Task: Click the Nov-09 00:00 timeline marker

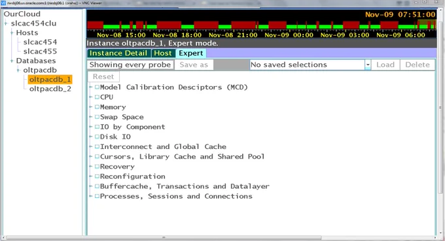Action: pos(289,35)
